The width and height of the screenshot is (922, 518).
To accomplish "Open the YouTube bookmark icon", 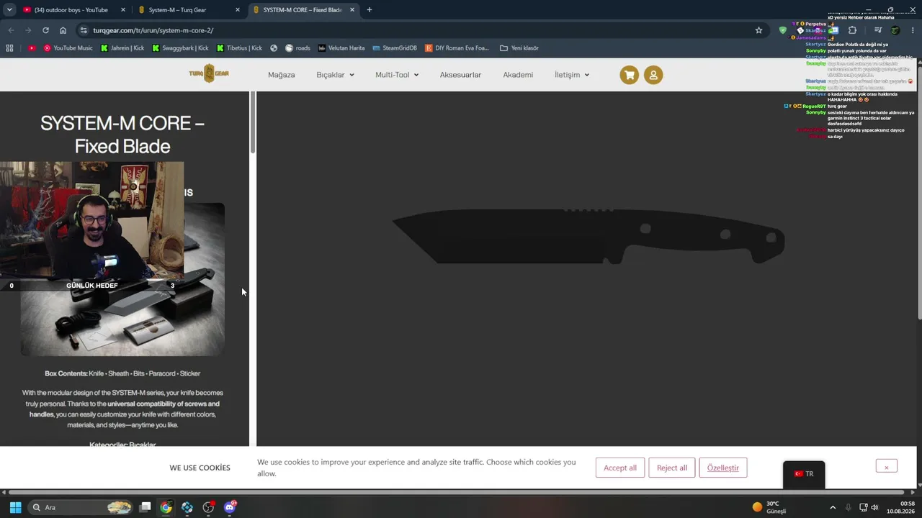I will point(32,48).
